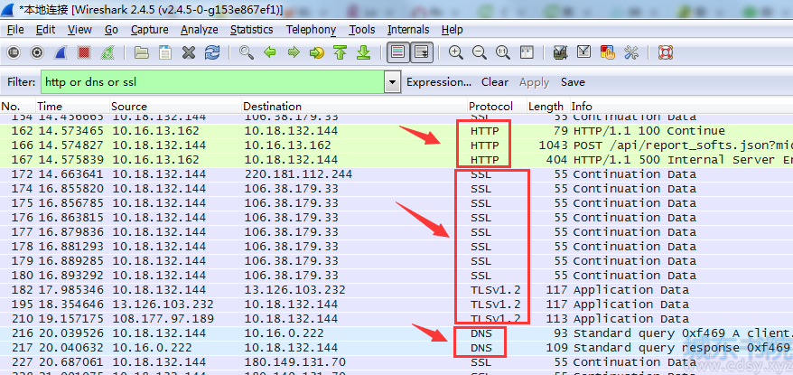Click the Find packet magnifier icon
The height and width of the screenshot is (375, 793).
pos(247,52)
